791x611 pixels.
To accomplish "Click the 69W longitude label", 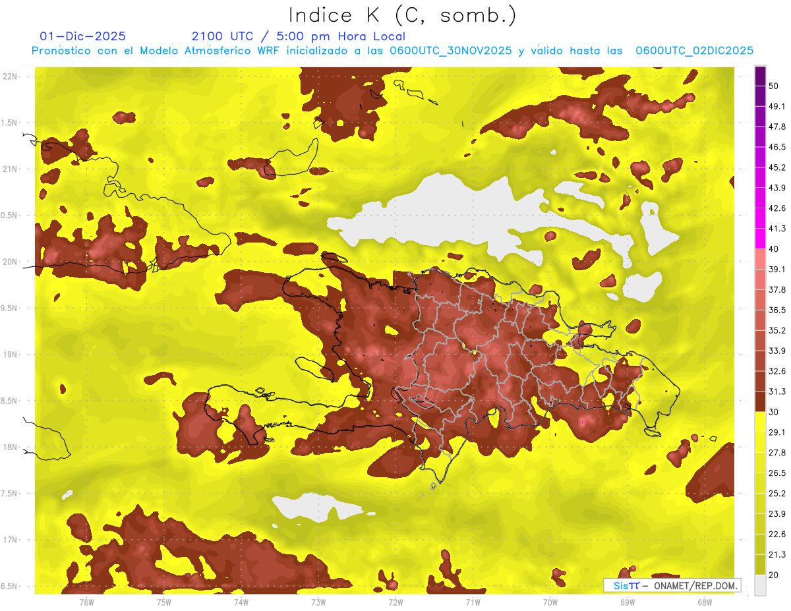I will tap(627, 602).
